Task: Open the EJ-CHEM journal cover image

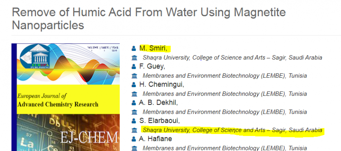Action: [x=66, y=97]
